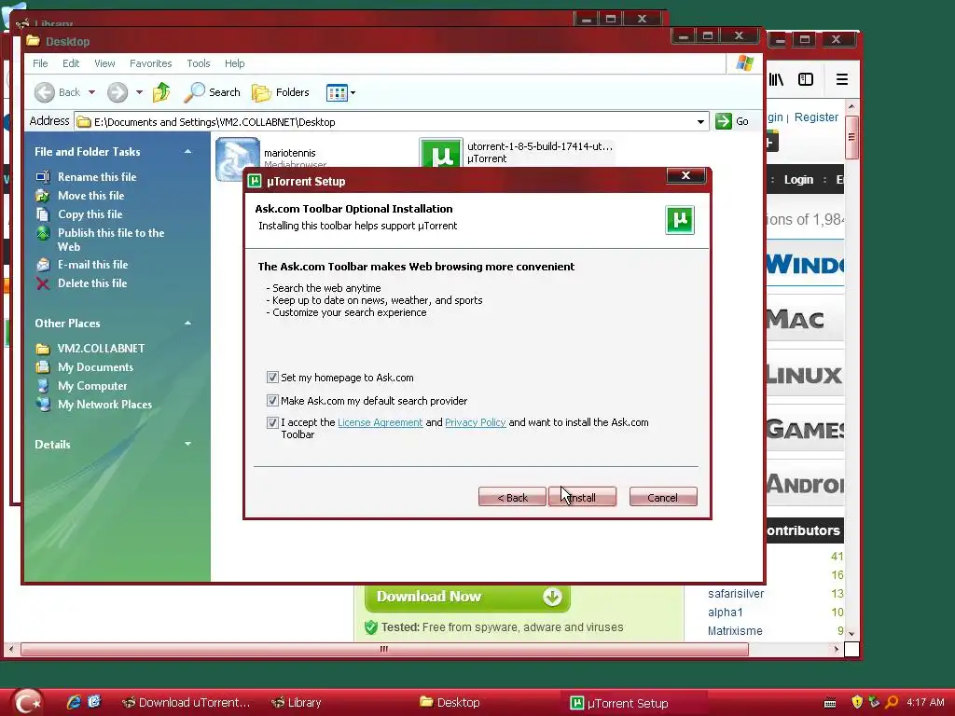Screen dimensions: 955x716
Task: Click the security shield tray icon
Action: tap(857, 703)
